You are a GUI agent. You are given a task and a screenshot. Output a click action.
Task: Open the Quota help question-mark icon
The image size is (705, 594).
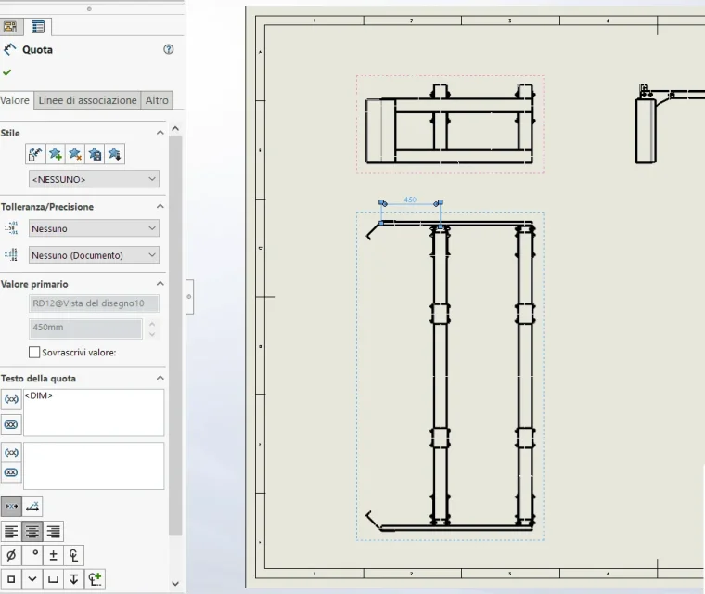tap(168, 49)
